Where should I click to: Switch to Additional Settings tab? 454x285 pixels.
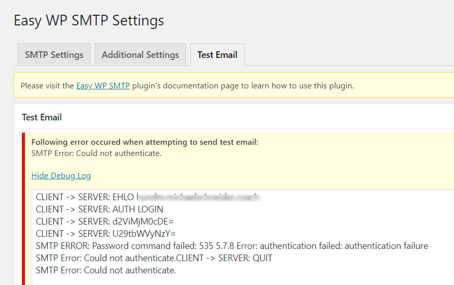coord(140,54)
